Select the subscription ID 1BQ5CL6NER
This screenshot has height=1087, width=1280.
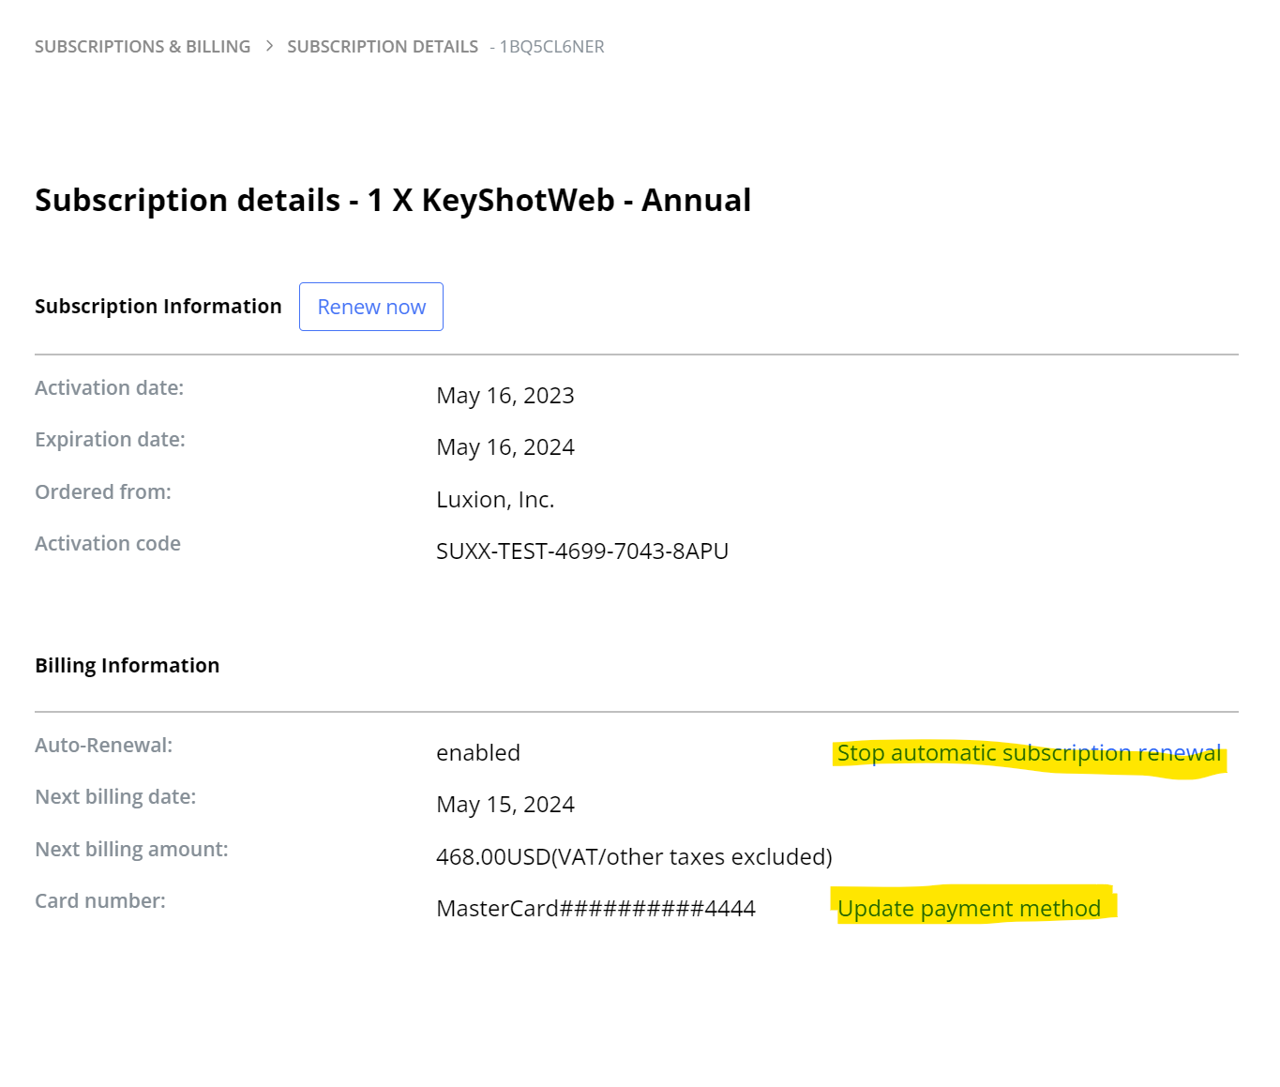pyautogui.click(x=550, y=46)
